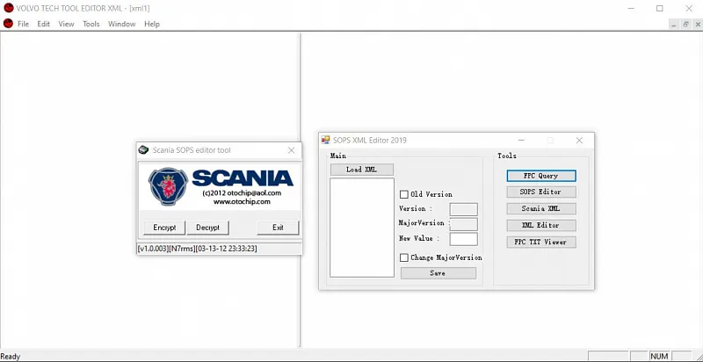Click the red document icon beside File menu
The image size is (703, 362).
8,24
